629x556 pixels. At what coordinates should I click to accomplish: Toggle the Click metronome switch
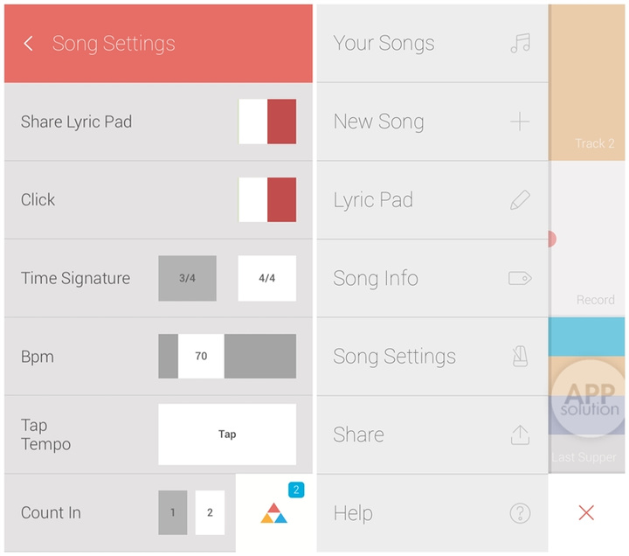[267, 199]
